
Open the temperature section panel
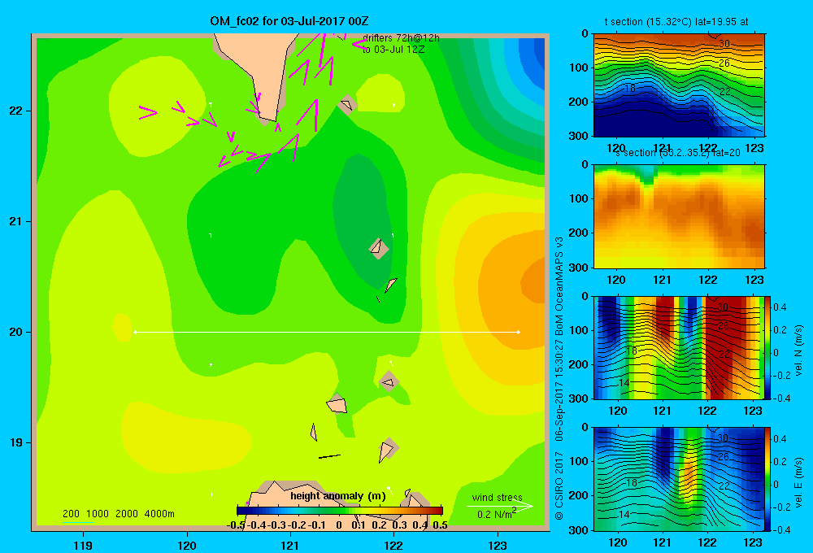click(679, 85)
